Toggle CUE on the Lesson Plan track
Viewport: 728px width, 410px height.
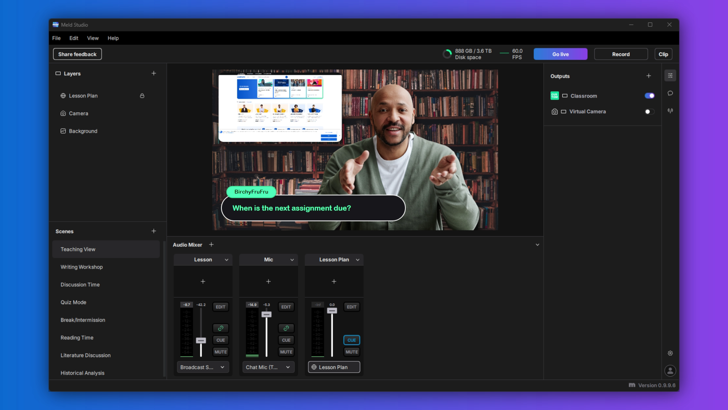[351, 340]
